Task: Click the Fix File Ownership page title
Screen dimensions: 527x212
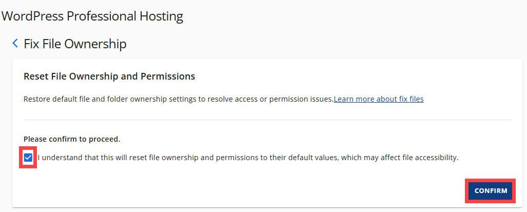Action: coord(75,44)
